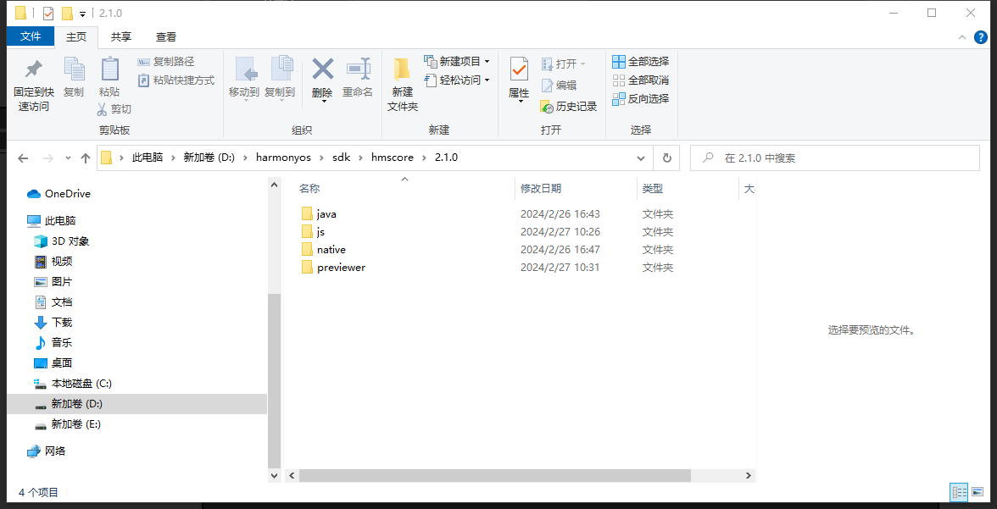The width and height of the screenshot is (997, 509).
Task: Click the Delete (删除) X icon
Action: pyautogui.click(x=322, y=69)
